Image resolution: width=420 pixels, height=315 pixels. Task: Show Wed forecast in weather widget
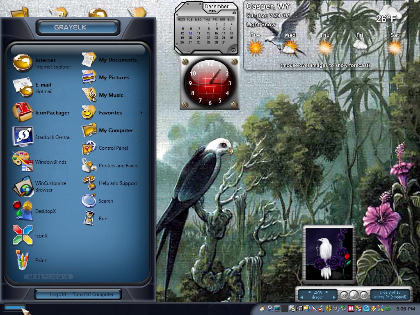[x=290, y=48]
